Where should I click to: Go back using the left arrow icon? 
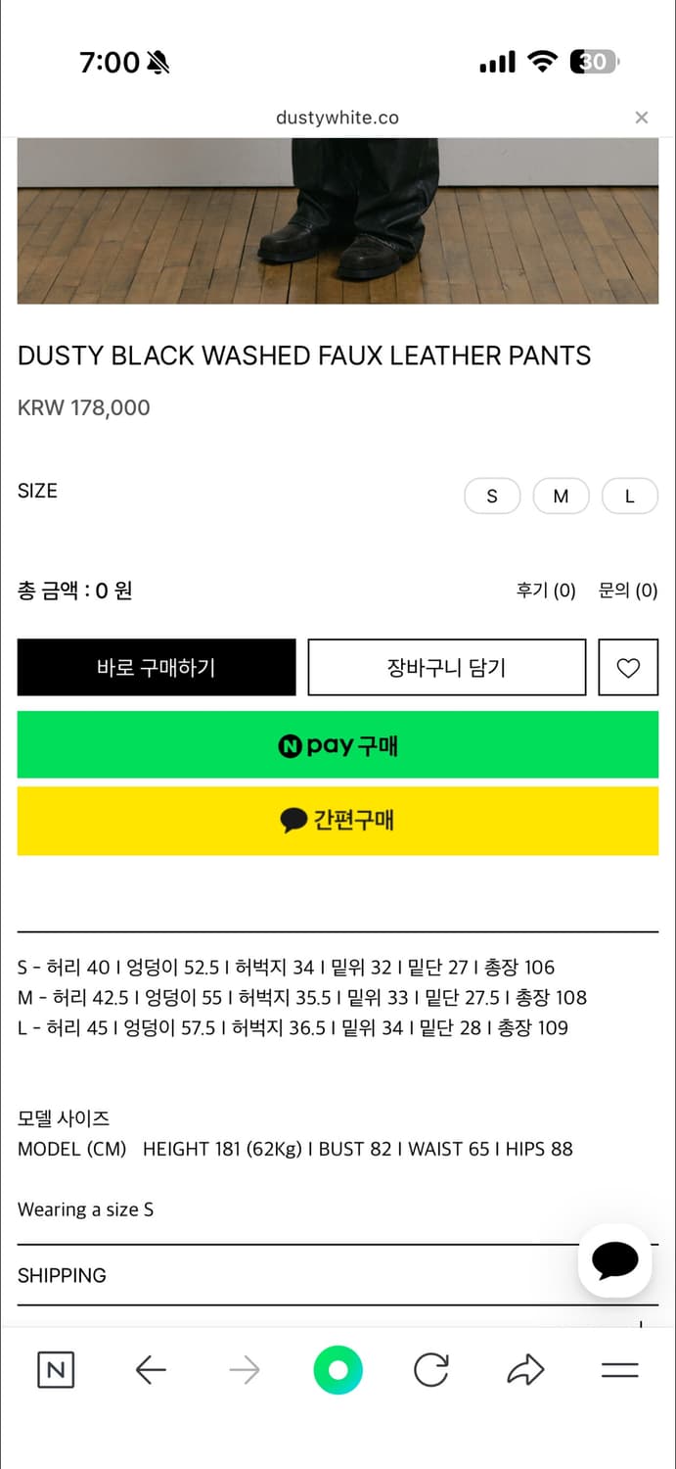(151, 1370)
